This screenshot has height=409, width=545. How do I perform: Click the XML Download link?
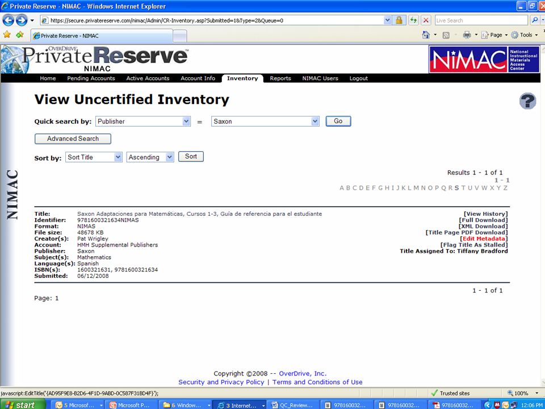[x=483, y=227]
